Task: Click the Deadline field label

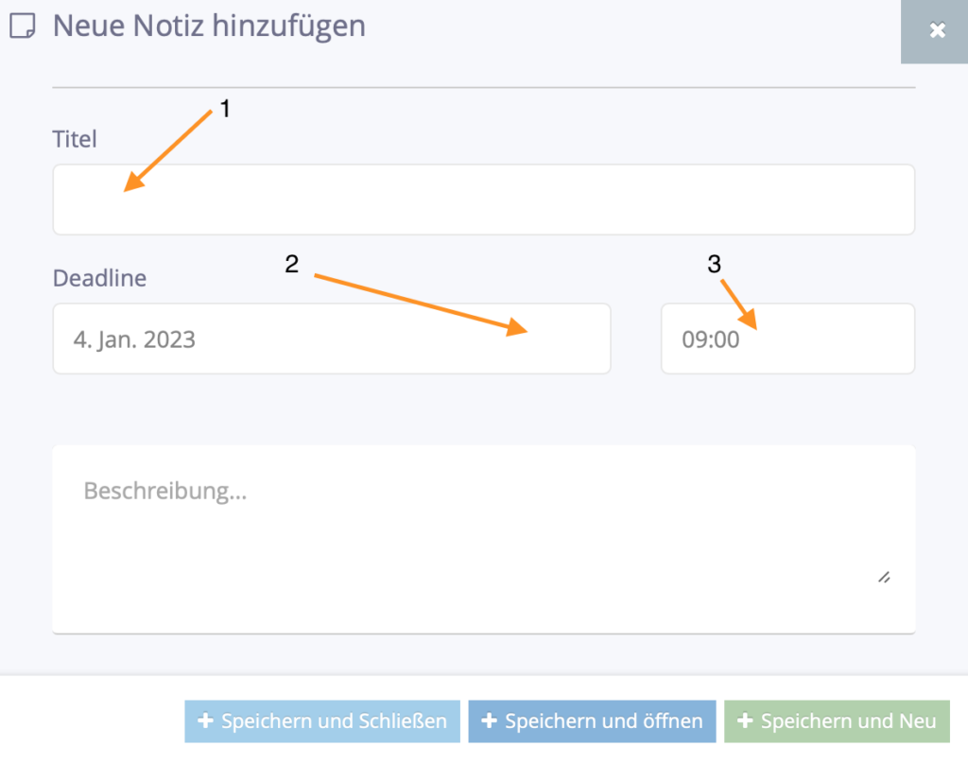Action: (99, 278)
